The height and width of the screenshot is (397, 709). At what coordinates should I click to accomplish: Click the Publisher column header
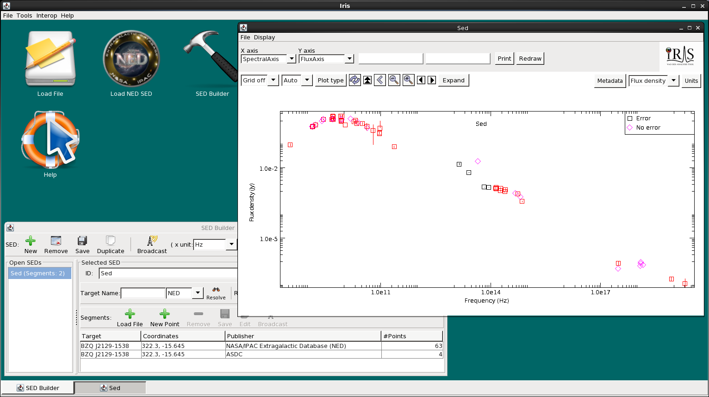coord(304,336)
